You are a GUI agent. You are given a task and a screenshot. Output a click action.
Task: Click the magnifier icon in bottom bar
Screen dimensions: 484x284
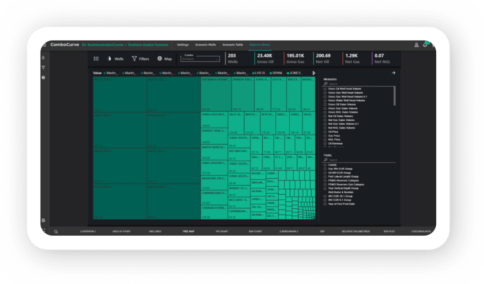tap(56, 232)
